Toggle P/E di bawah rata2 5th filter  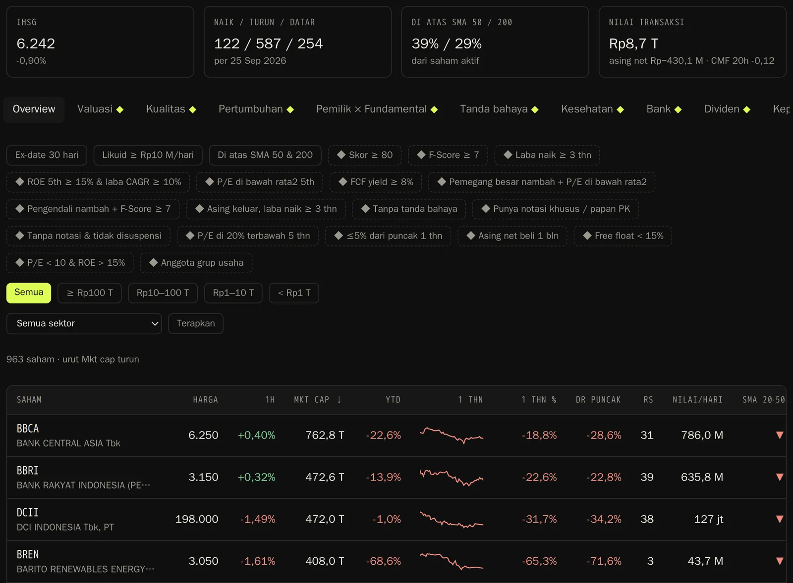[x=260, y=182]
